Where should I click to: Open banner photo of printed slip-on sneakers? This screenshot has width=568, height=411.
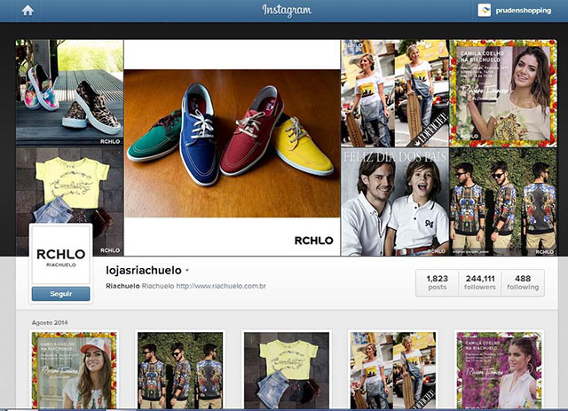[69, 92]
